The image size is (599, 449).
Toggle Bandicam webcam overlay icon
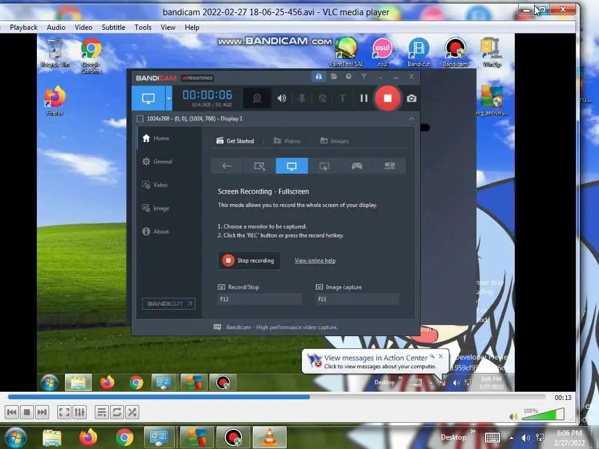click(257, 98)
